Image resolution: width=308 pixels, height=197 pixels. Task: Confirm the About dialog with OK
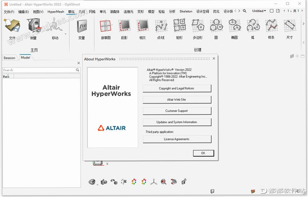[203, 153]
